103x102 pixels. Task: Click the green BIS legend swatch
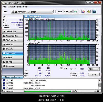point(29,43)
